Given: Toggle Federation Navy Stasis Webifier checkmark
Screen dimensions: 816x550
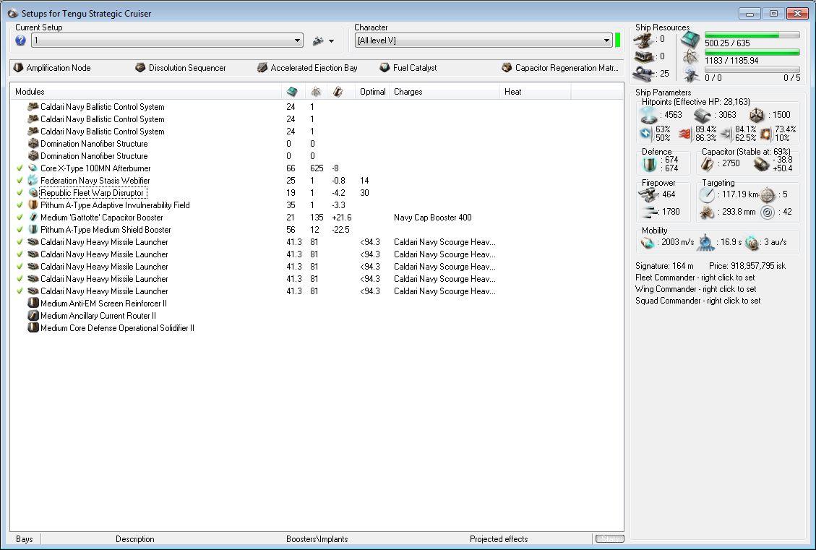Looking at the screenshot, I should (x=20, y=181).
